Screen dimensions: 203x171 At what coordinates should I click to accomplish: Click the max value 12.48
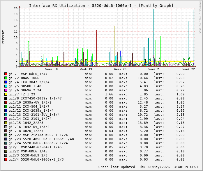click(x=143, y=102)
